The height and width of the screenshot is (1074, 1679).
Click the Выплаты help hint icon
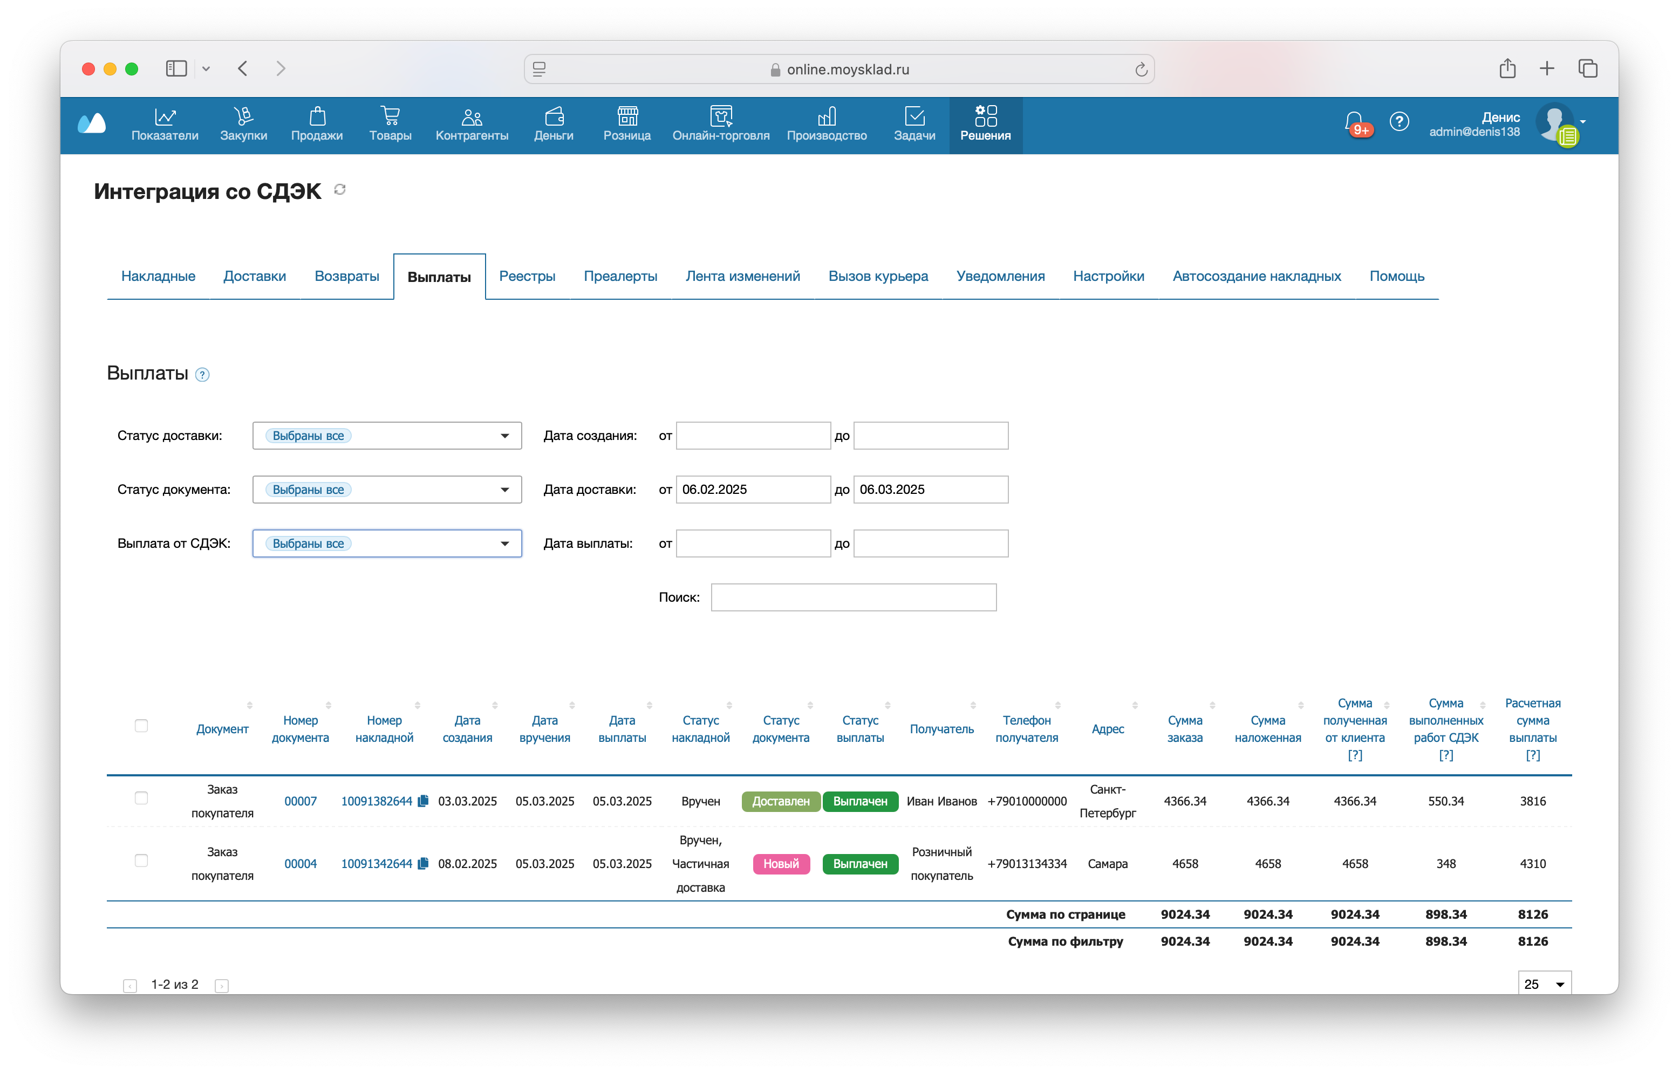pos(202,375)
